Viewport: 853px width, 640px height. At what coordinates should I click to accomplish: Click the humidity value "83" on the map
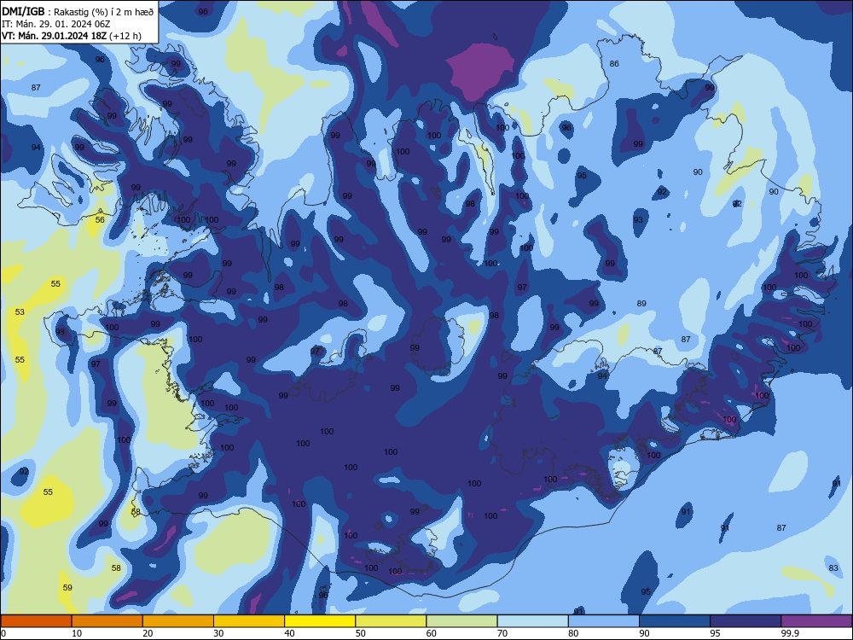tap(833, 567)
